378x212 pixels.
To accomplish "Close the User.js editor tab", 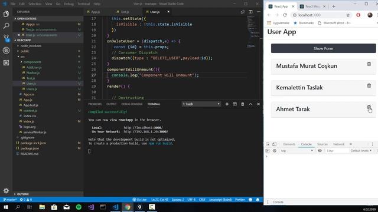I will coord(168,12).
